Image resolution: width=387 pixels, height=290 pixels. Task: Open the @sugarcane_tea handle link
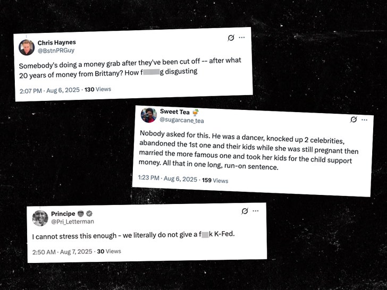180,120
